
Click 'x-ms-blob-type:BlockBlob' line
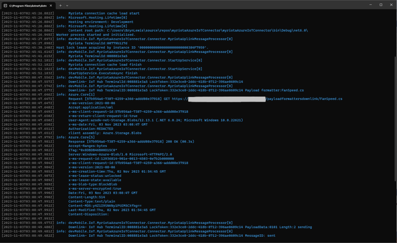(93, 185)
